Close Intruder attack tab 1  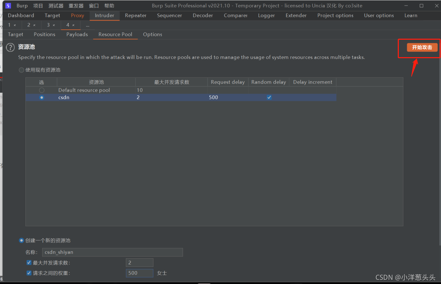coord(15,25)
